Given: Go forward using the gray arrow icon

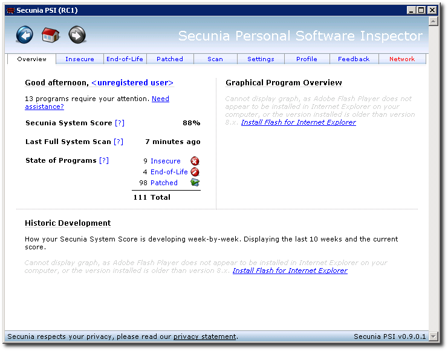Looking at the screenshot, I should click(77, 35).
